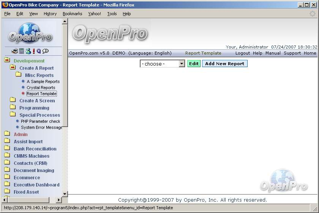The width and height of the screenshot is (319, 213).
Task: Click the messenger people icon
Action: [27, 51]
